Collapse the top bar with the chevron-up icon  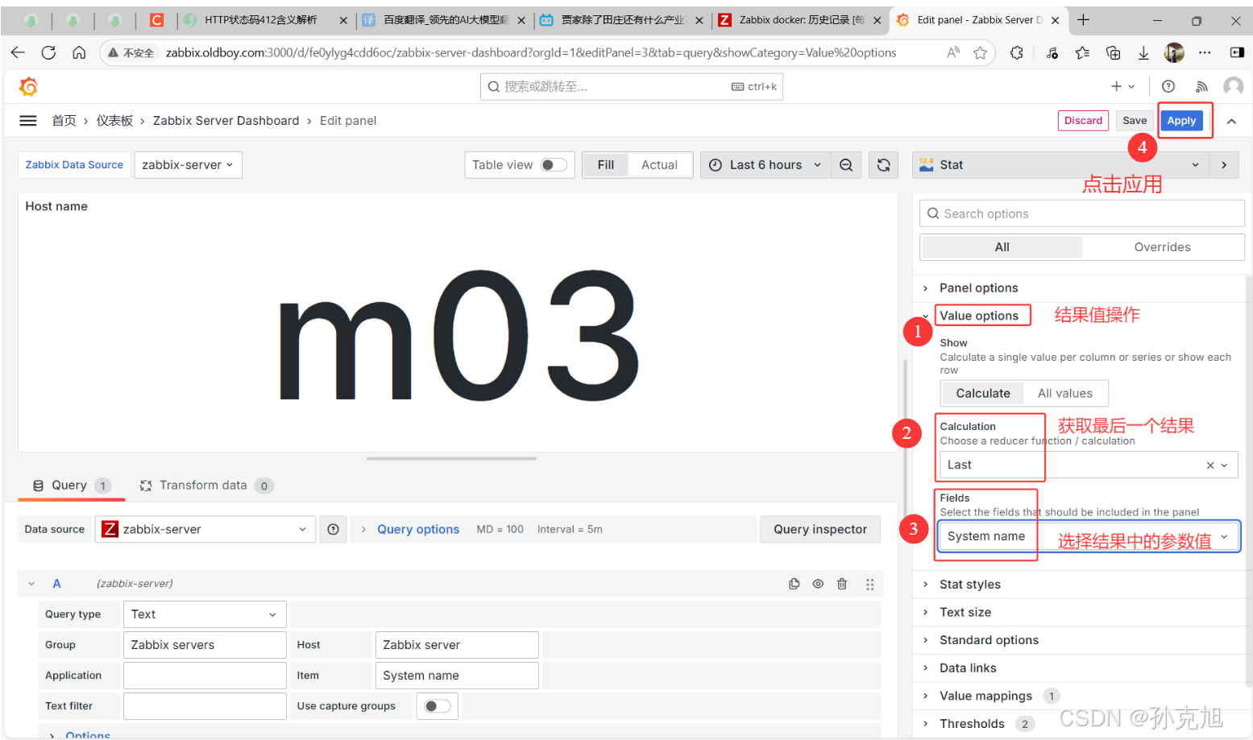(x=1231, y=122)
